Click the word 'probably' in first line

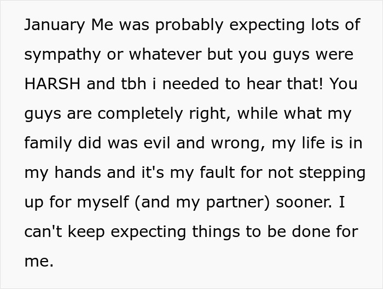pos(189,25)
